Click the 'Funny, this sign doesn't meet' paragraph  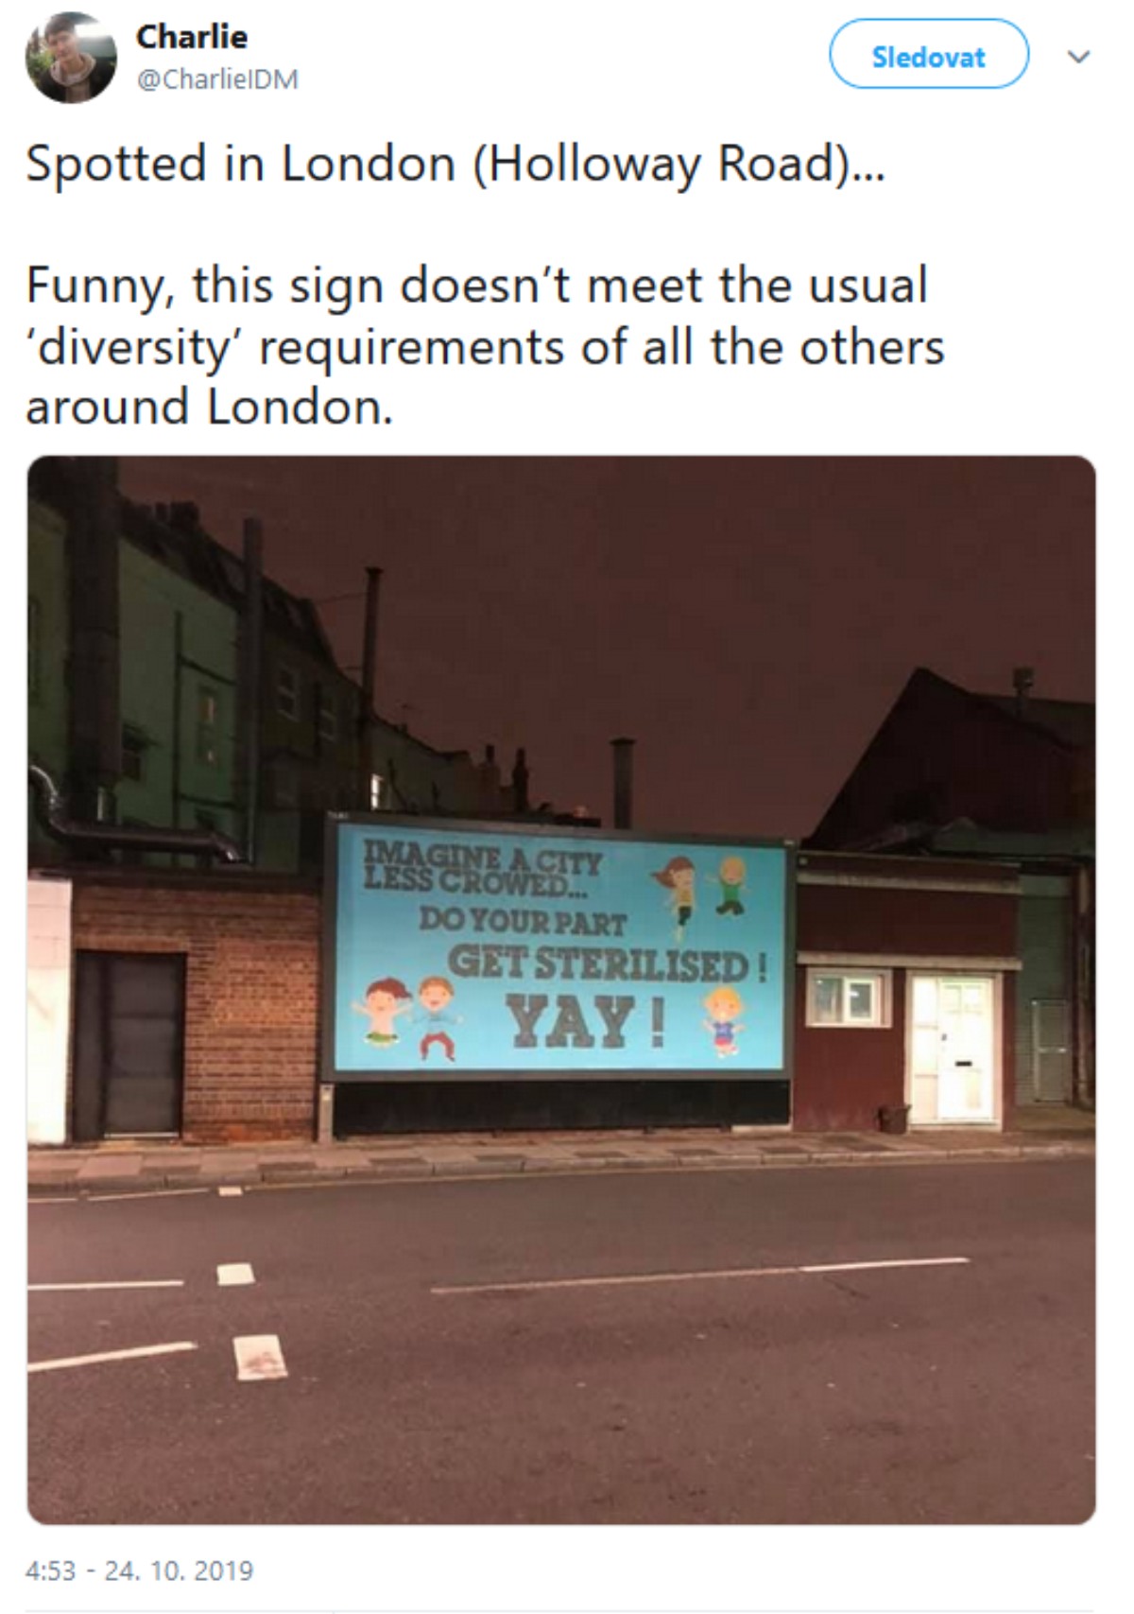point(485,346)
